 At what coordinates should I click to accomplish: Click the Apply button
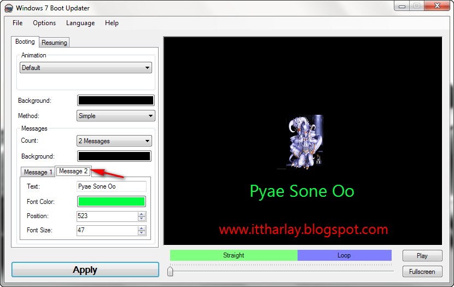pos(85,270)
